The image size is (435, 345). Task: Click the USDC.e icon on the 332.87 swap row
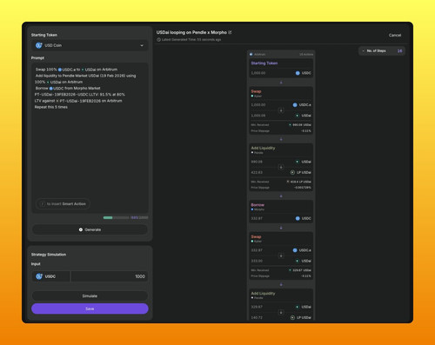point(295,250)
